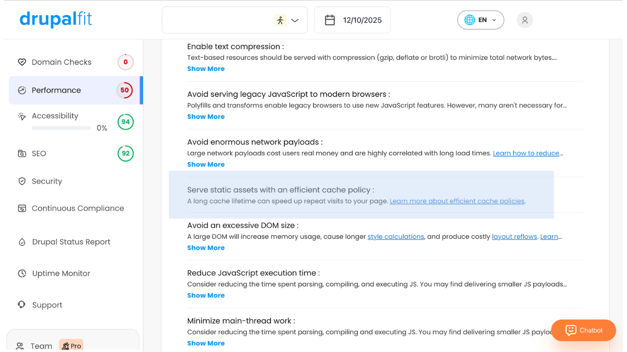Click the walking person icon in site selector
The height and width of the screenshot is (352, 627).
tap(280, 20)
